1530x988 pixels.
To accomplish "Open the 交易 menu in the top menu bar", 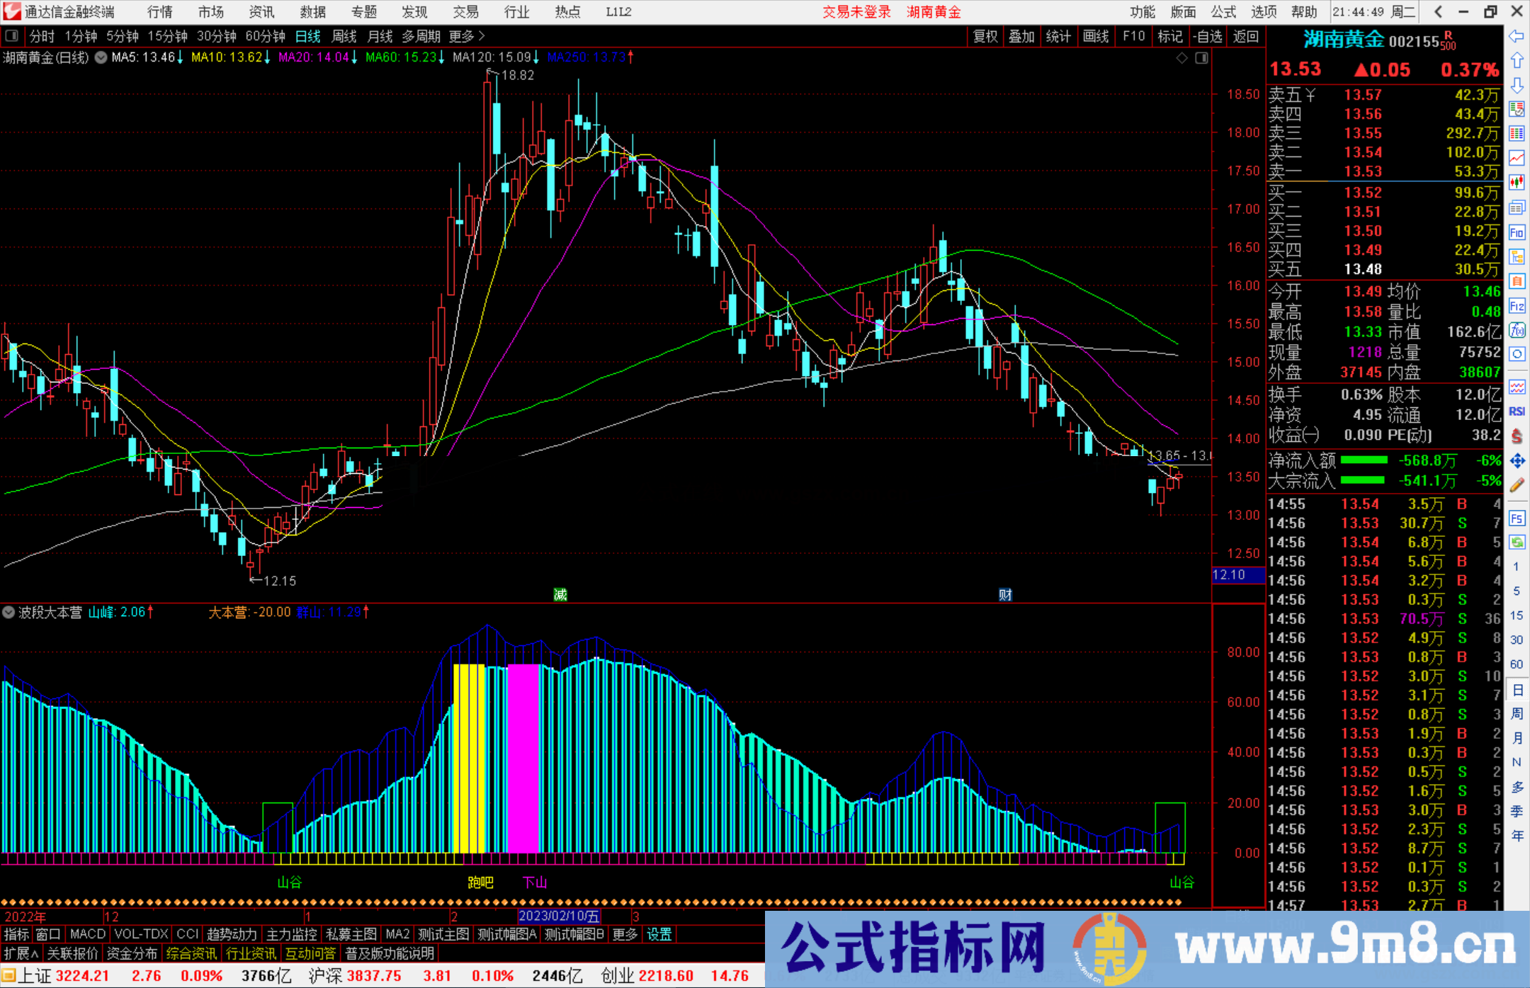I will coord(465,11).
